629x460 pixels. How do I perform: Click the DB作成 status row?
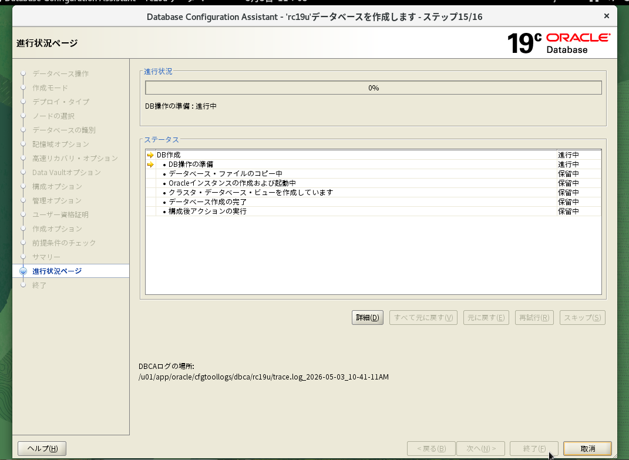pyautogui.click(x=374, y=155)
